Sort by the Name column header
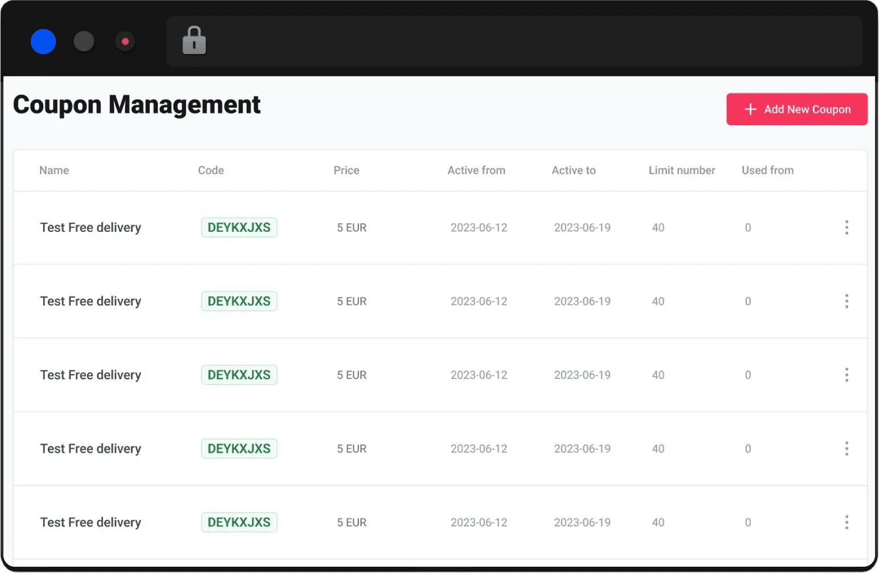The width and height of the screenshot is (879, 573). pyautogui.click(x=54, y=170)
